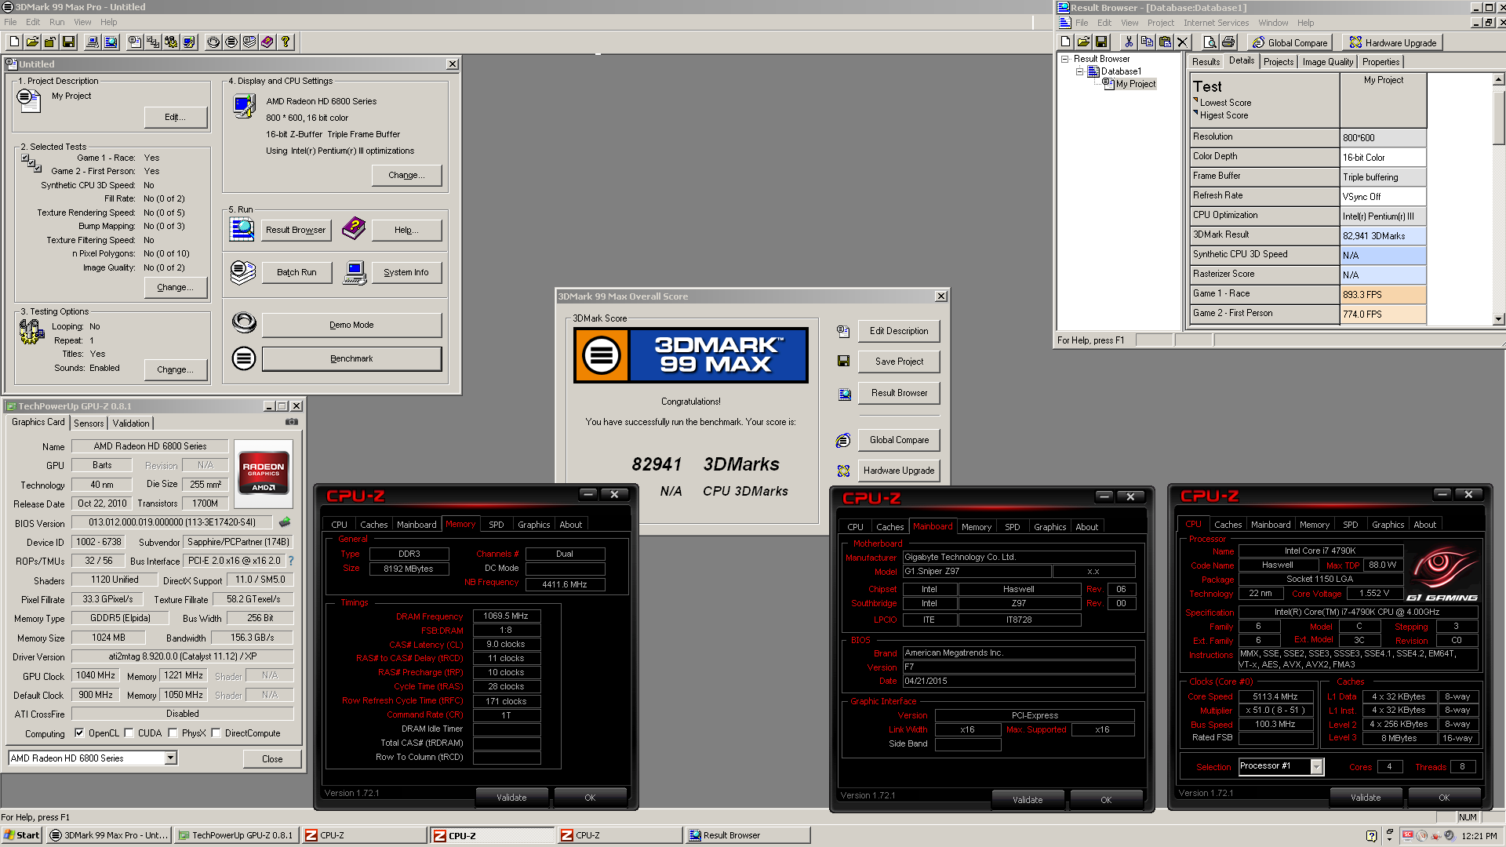The width and height of the screenshot is (1506, 847).
Task: Click scroll down arrow in Result Browser details
Action: [1498, 319]
